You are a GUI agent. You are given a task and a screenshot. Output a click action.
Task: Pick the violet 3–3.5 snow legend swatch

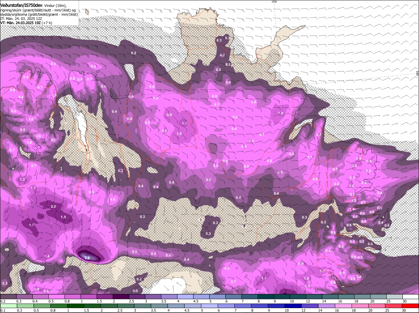153,297
